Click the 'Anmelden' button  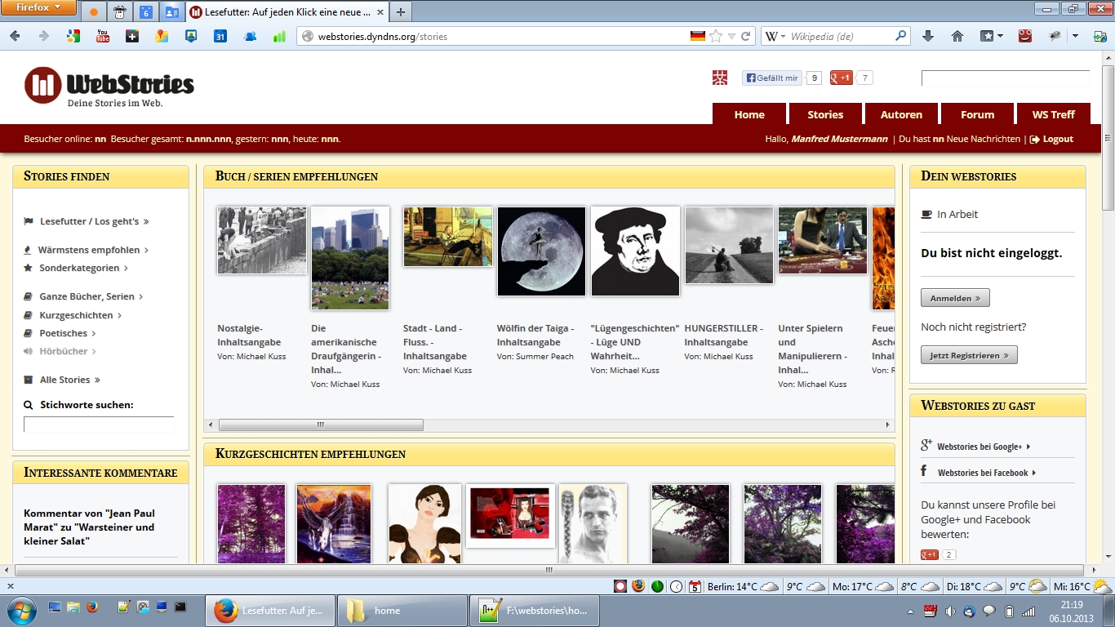(955, 298)
